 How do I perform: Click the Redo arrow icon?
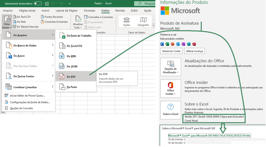click(x=62, y=3)
